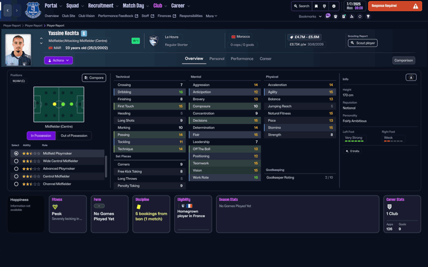This screenshot has width=428, height=267.
Task: Click the Comparison button
Action: point(403,60)
